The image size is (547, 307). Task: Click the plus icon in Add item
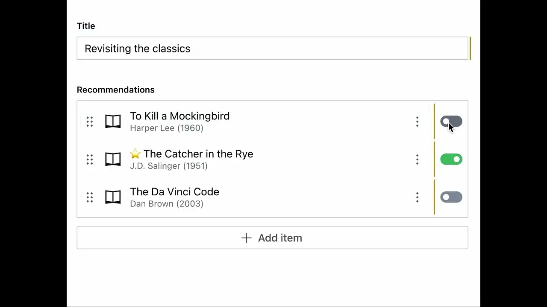246,238
